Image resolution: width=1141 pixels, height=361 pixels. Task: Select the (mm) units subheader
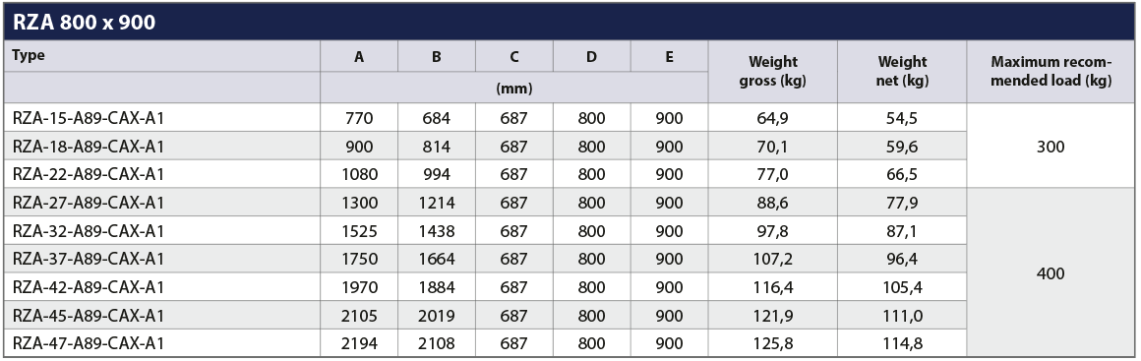tap(513, 89)
